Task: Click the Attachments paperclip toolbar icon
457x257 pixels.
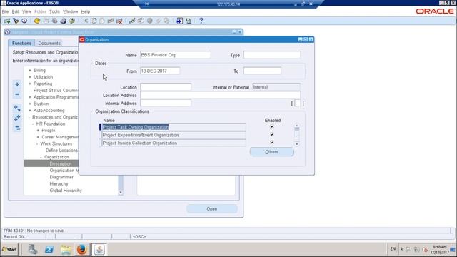Action: [x=159, y=21]
